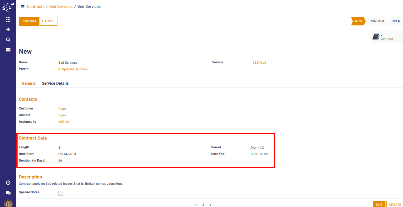Viewport: 403px width, 207px height.
Task: Toggle the hamburger menu icon
Action: click(x=23, y=7)
